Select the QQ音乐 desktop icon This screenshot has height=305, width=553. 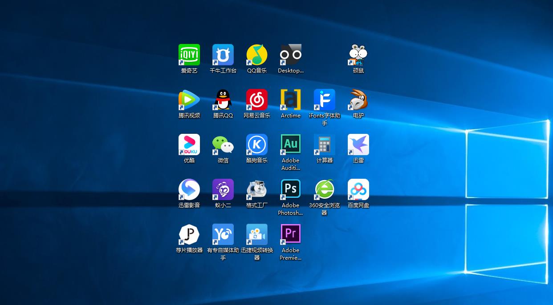[257, 55]
